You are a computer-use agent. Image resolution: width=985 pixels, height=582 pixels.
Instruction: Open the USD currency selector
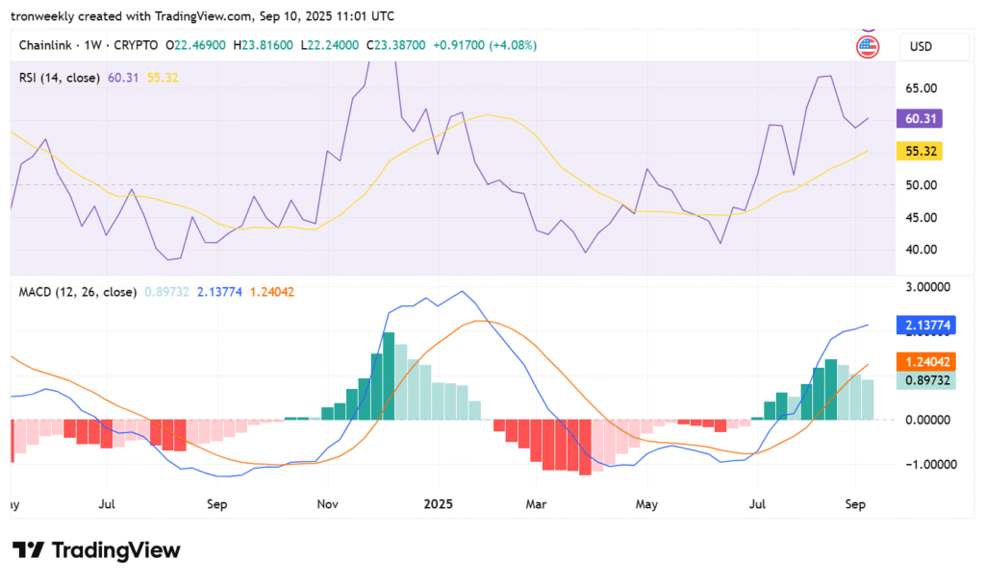pyautogui.click(x=934, y=46)
